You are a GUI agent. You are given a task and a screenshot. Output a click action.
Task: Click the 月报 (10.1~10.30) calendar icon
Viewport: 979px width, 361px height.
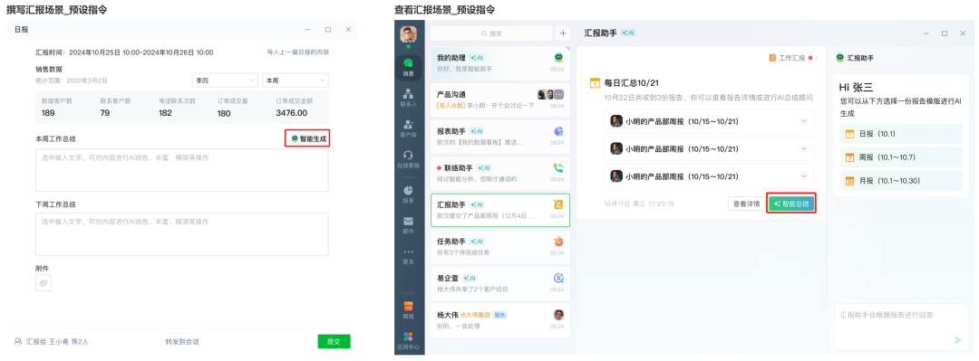(849, 181)
